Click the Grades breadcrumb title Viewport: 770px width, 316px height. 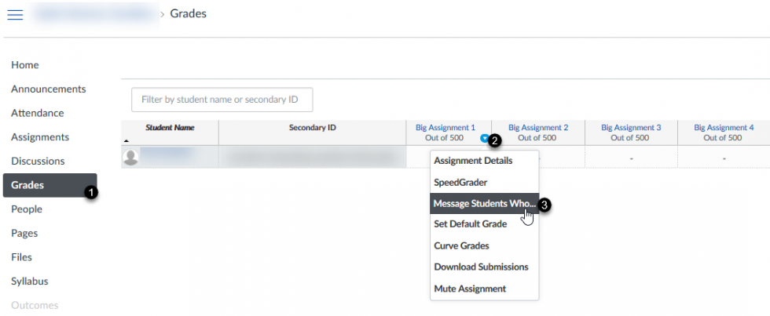pyautogui.click(x=188, y=13)
